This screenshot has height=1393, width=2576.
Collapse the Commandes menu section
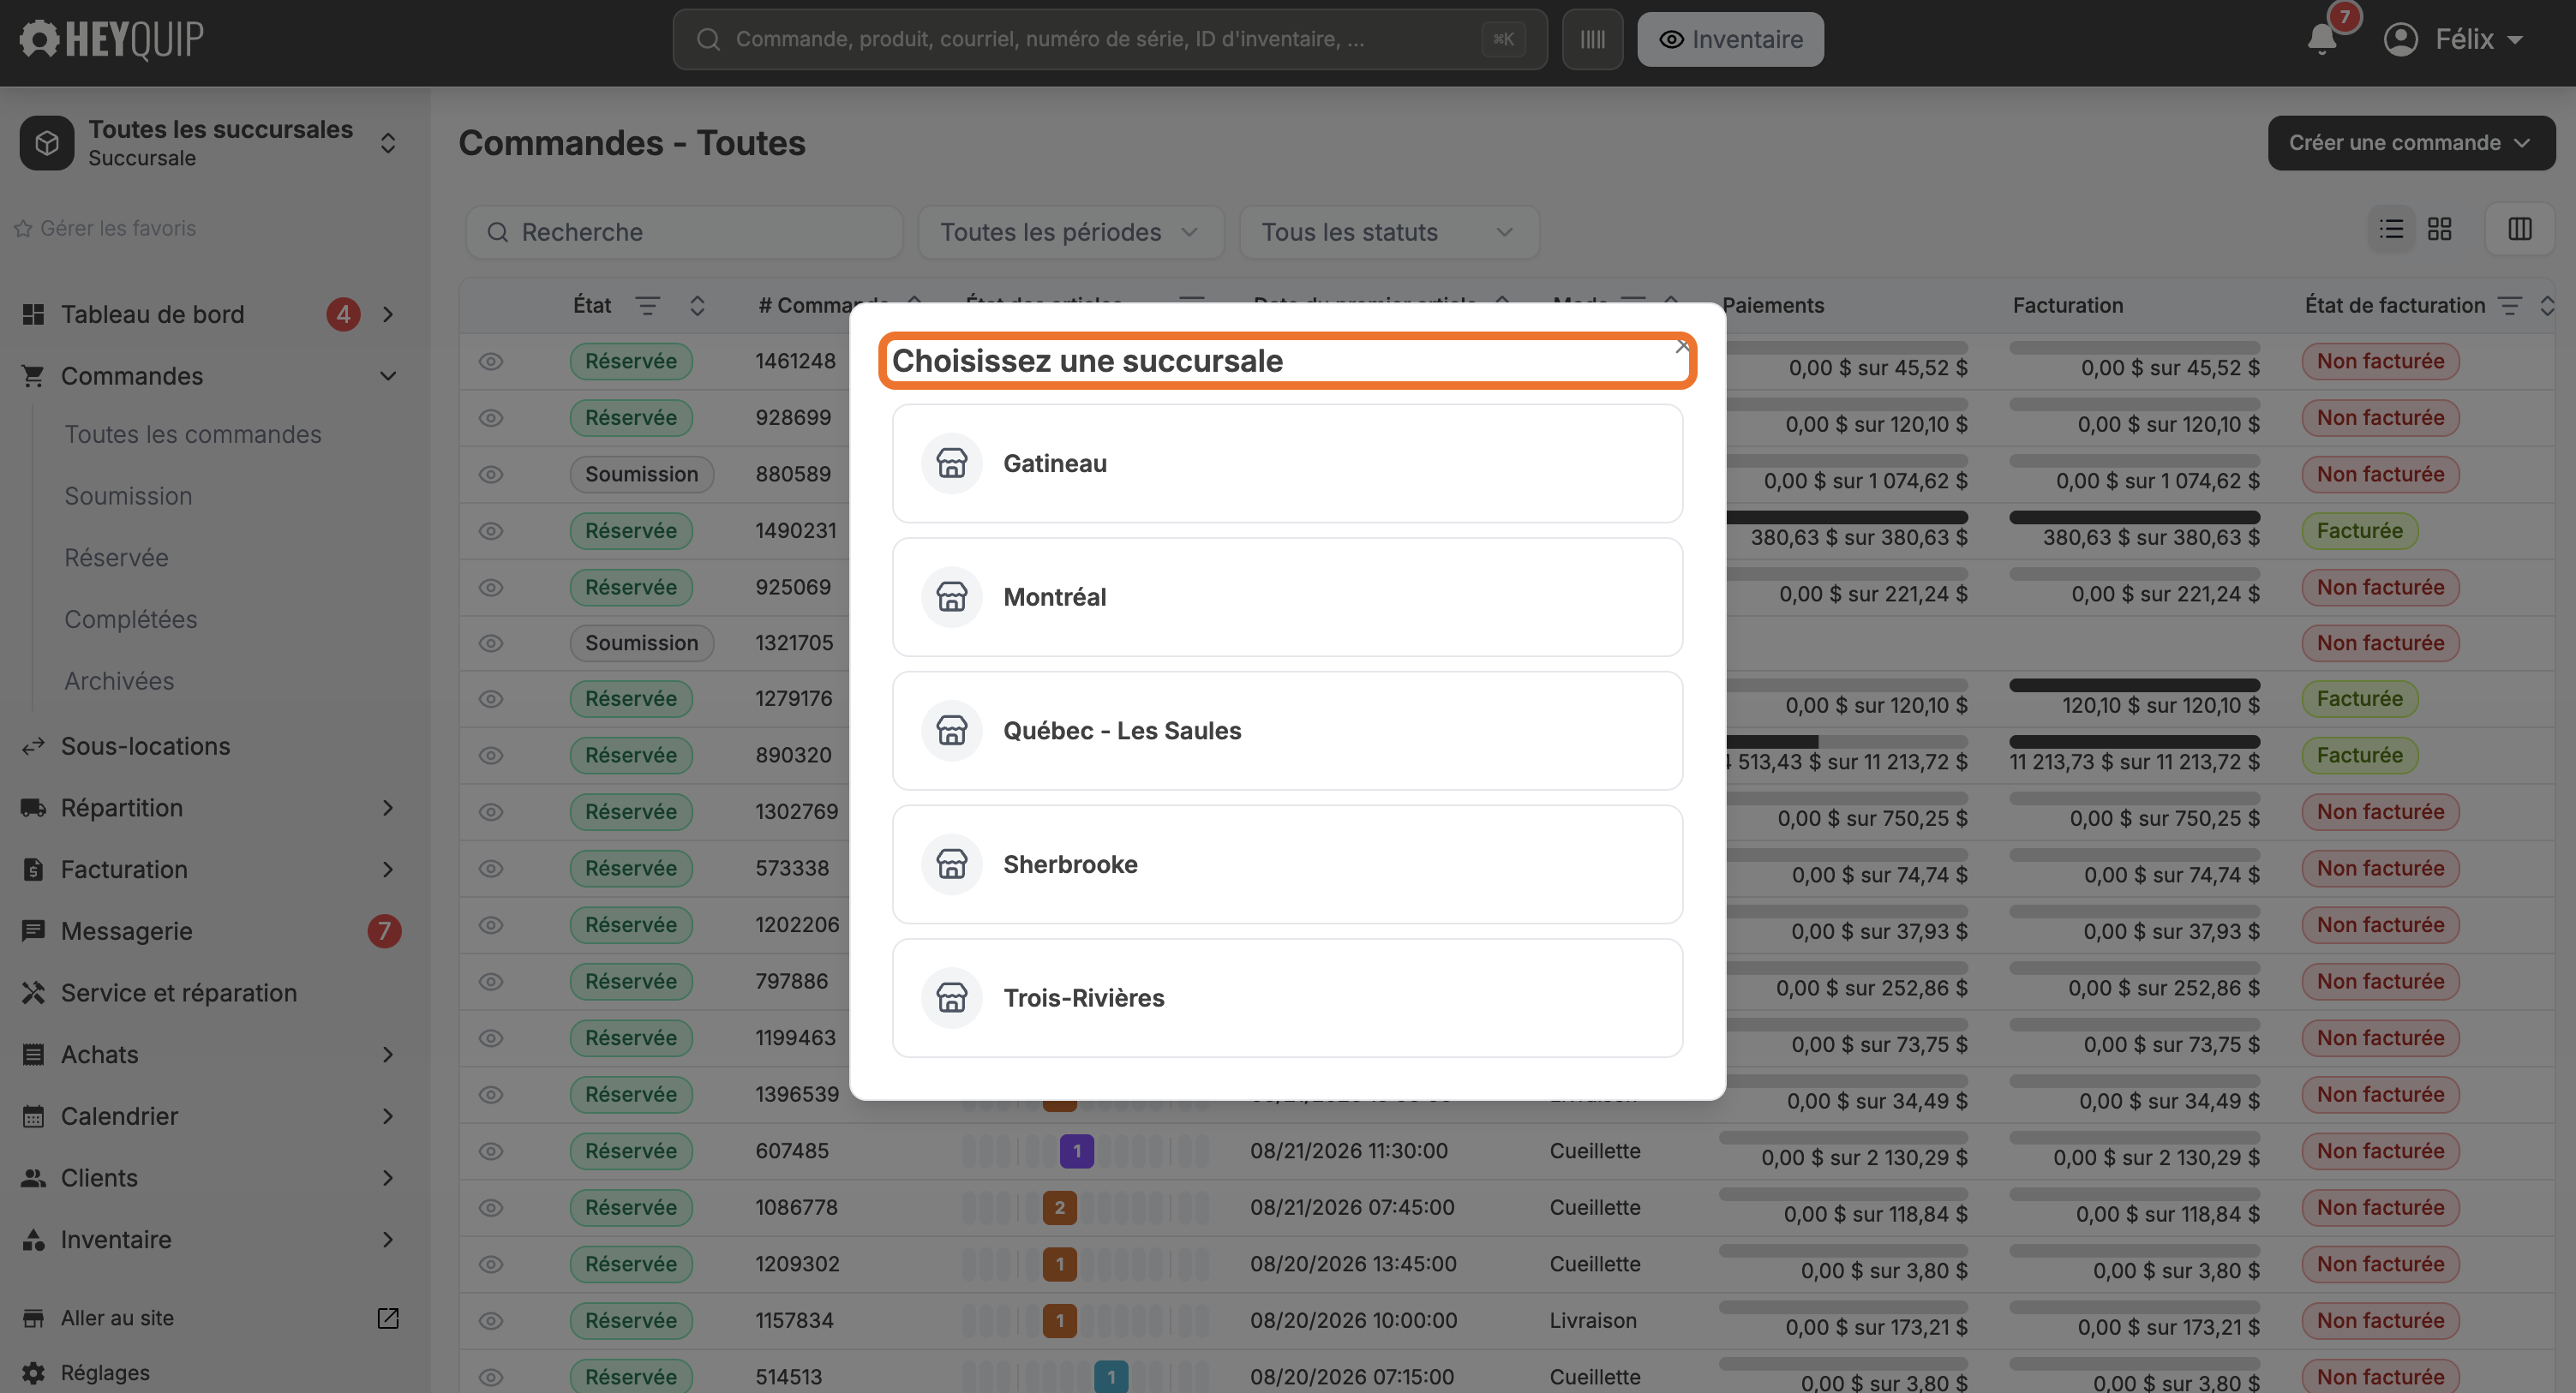pos(388,376)
